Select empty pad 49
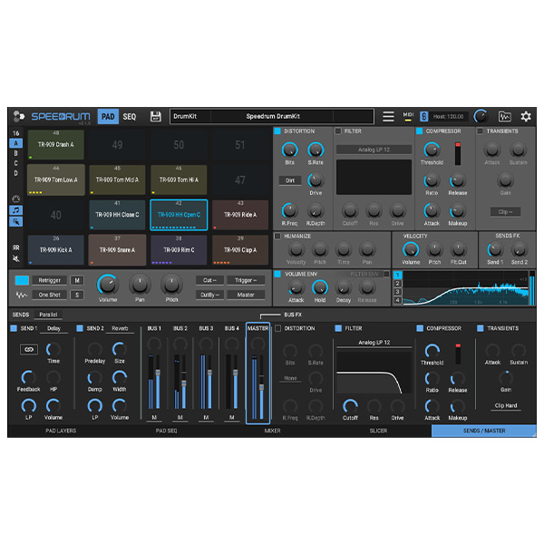 tap(117, 145)
